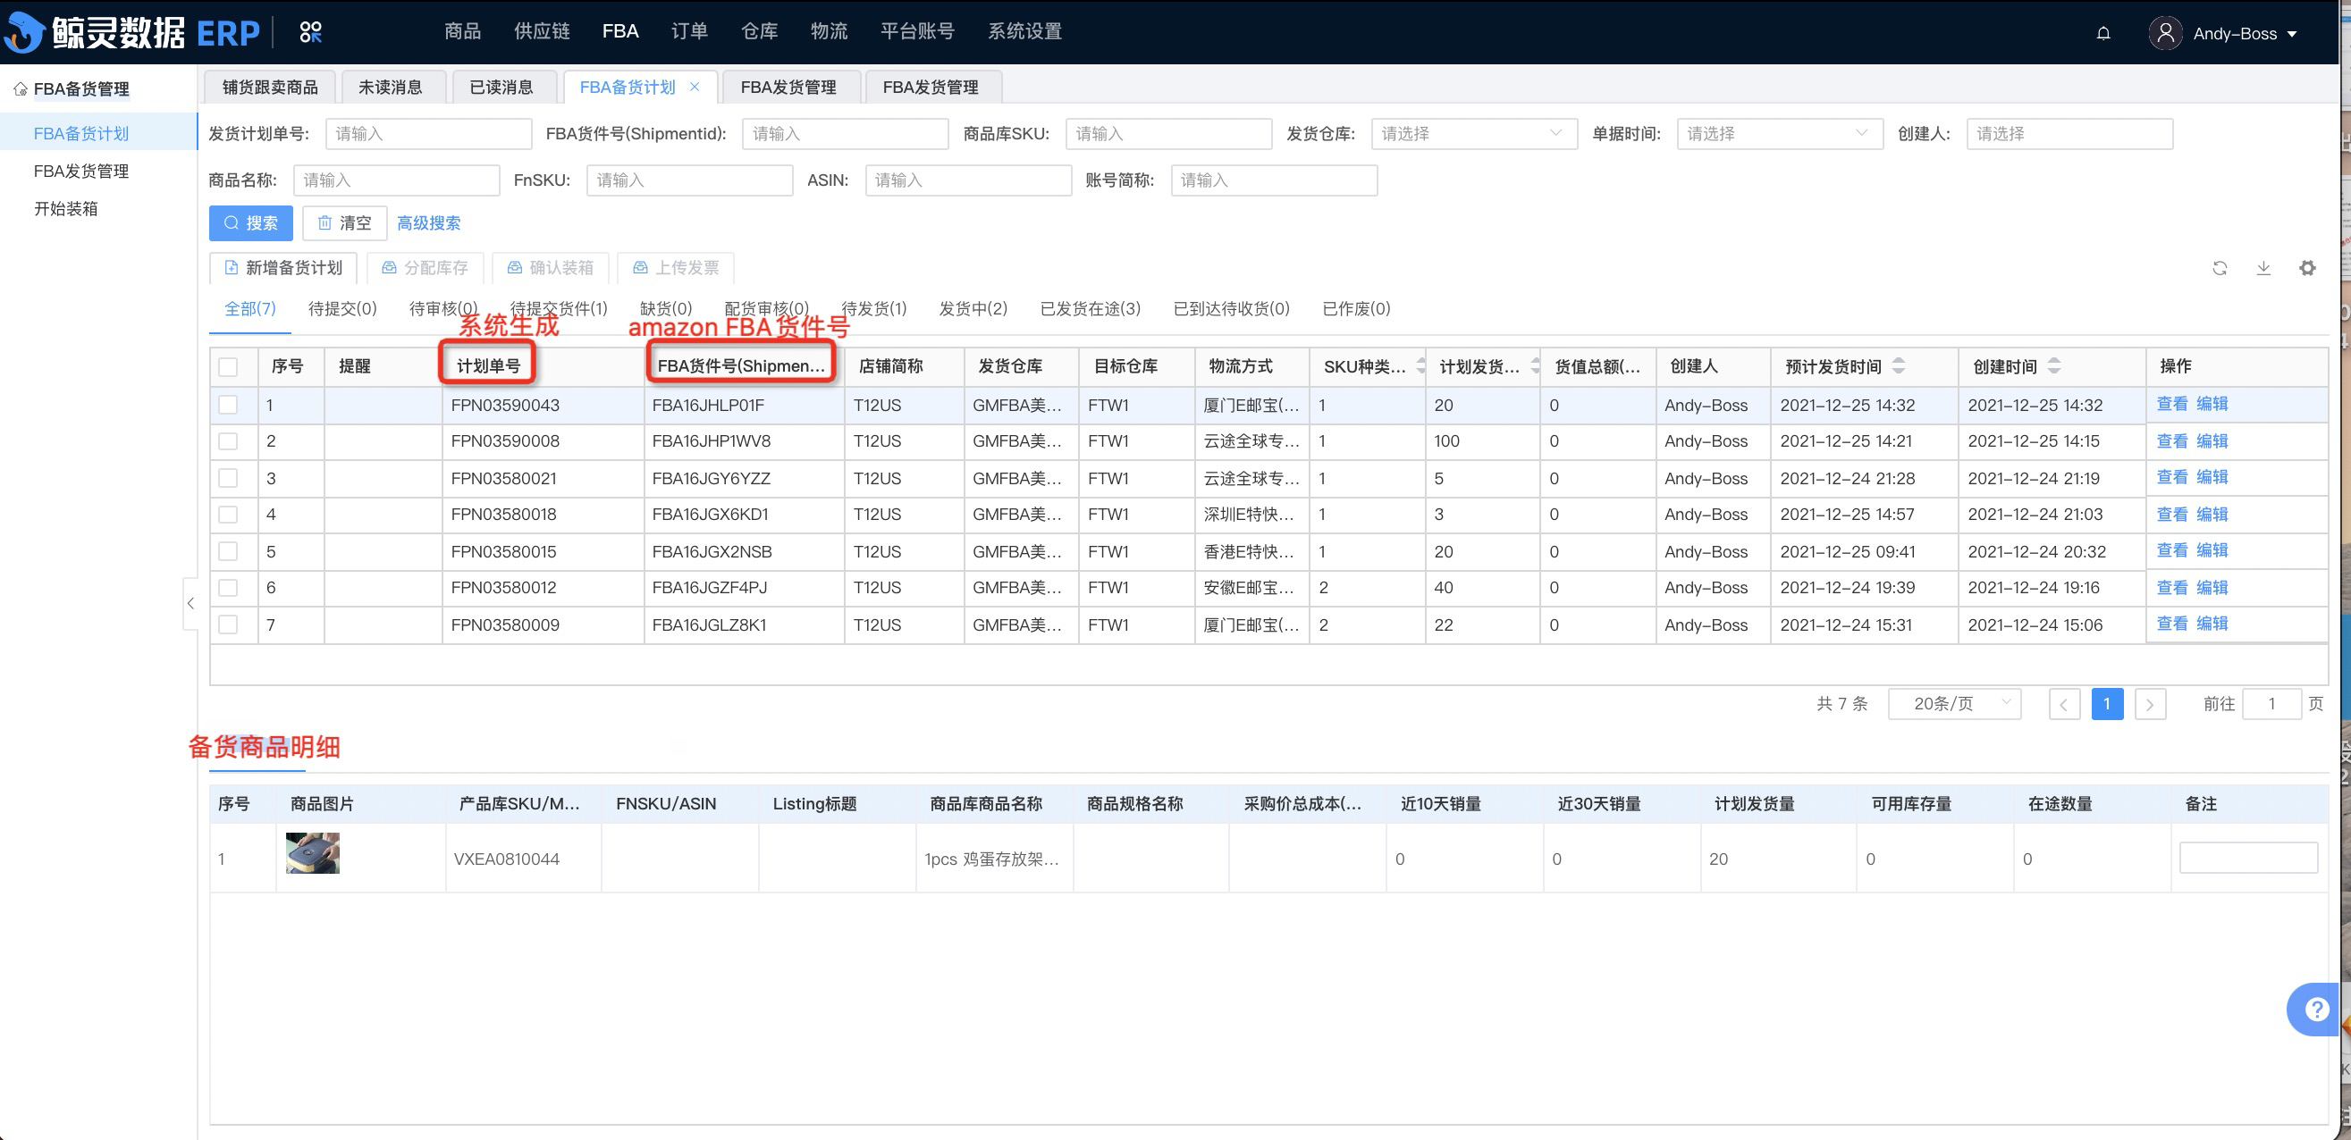This screenshot has width=2351, height=1140.
Task: Check row FPN03590043 checkbox
Action: point(228,405)
